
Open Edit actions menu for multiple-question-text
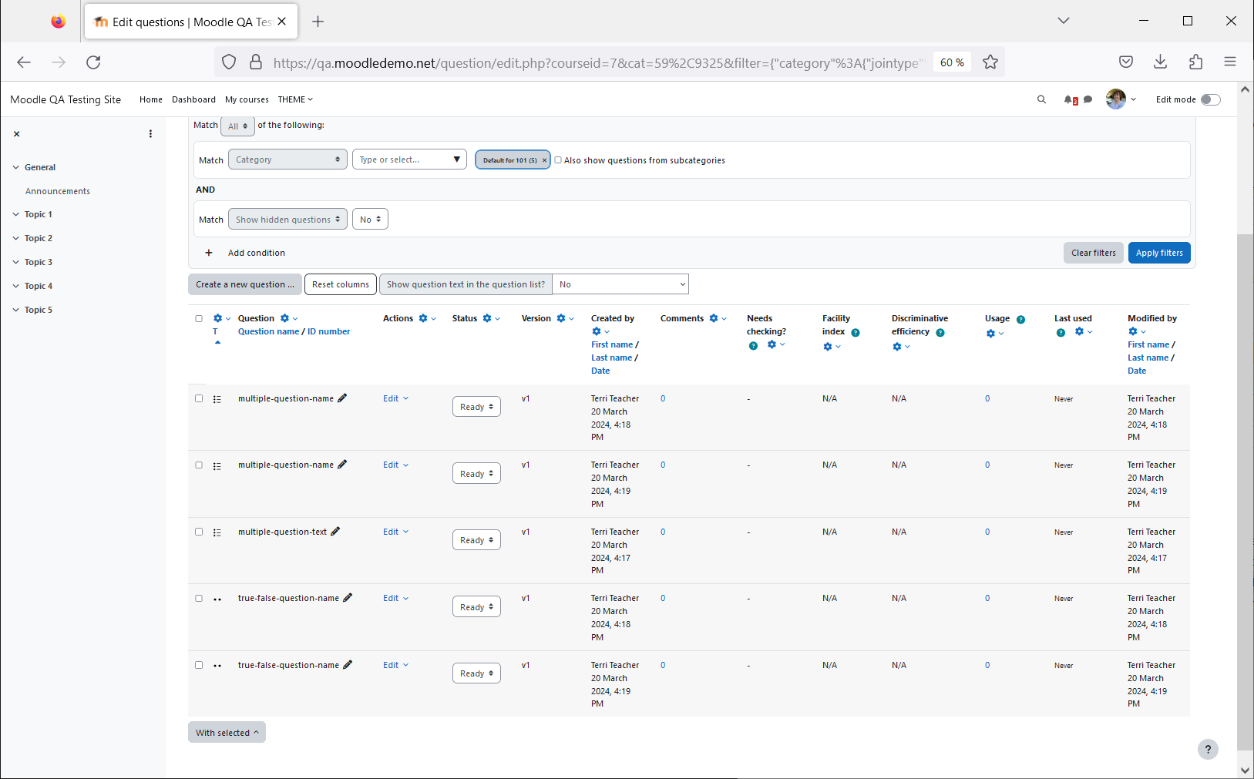[395, 532]
